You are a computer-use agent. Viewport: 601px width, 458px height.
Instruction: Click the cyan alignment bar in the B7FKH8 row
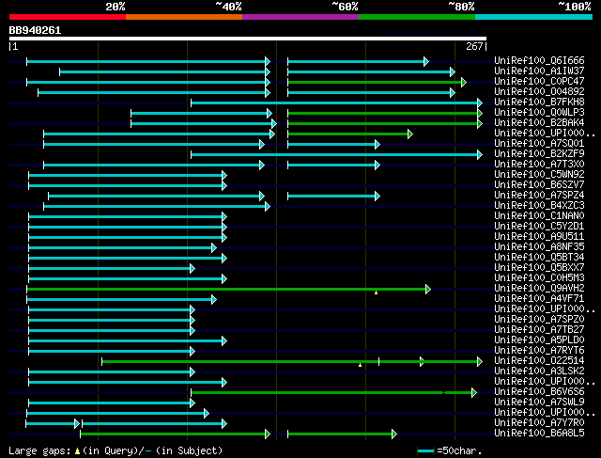point(336,103)
